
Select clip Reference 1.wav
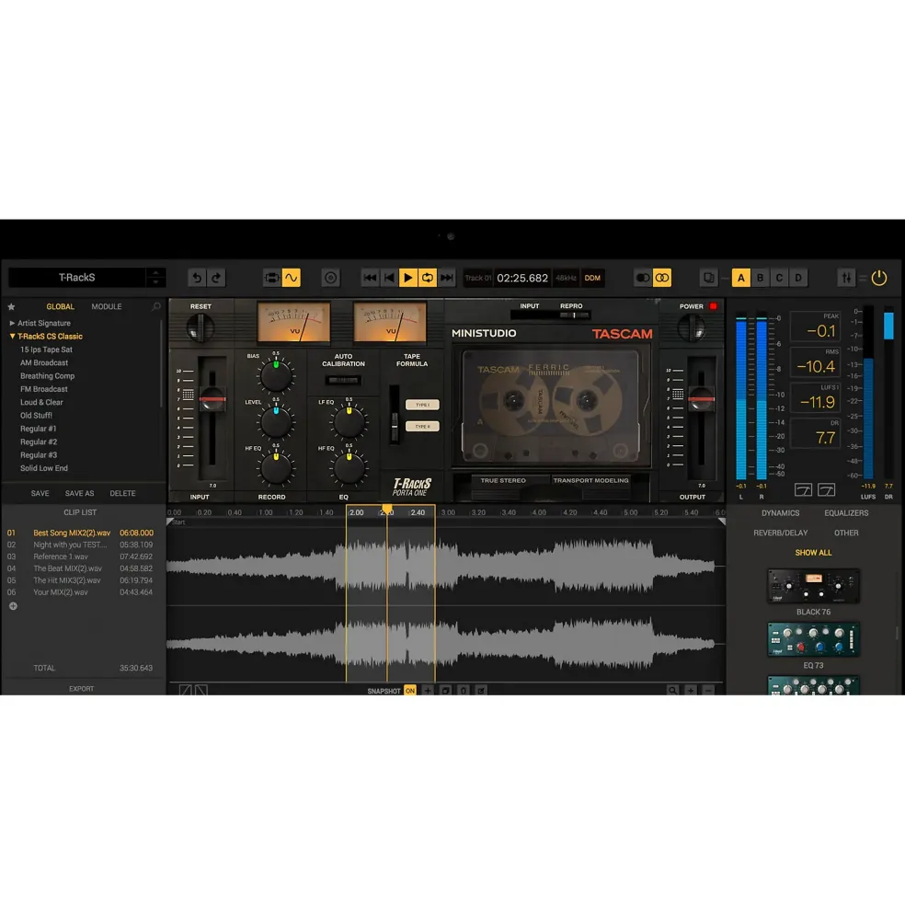[81, 557]
